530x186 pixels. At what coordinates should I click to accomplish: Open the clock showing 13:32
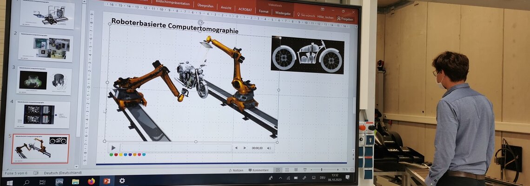coord(335,177)
